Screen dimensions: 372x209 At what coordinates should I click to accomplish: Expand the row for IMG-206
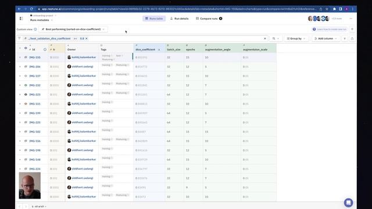(20, 67)
